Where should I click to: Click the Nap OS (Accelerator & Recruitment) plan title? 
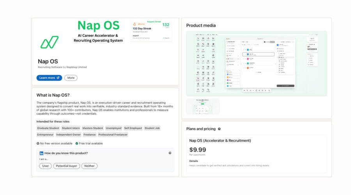[x=220, y=141]
